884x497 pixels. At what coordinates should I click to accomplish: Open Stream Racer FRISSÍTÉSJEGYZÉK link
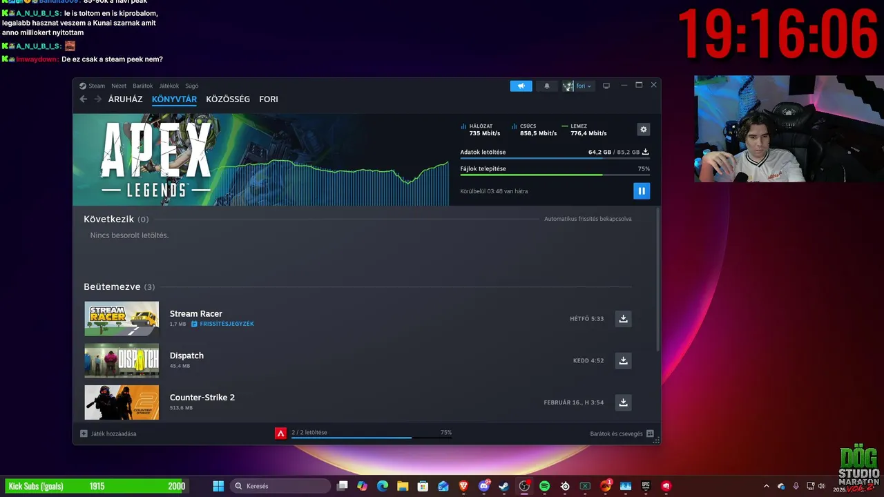223,324
